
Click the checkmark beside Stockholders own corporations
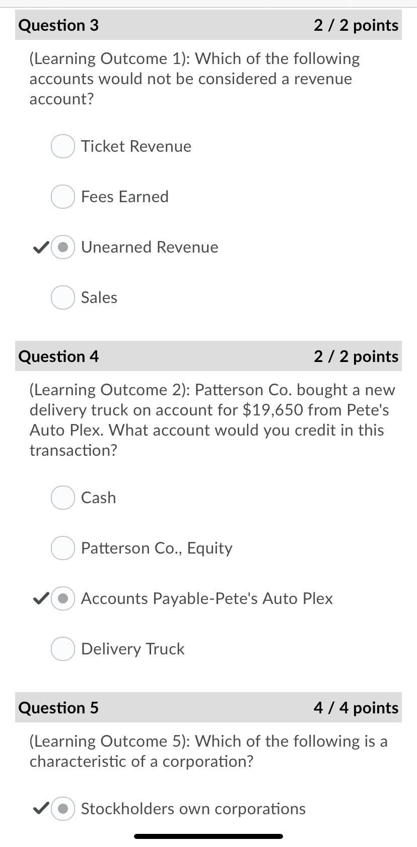click(x=40, y=809)
